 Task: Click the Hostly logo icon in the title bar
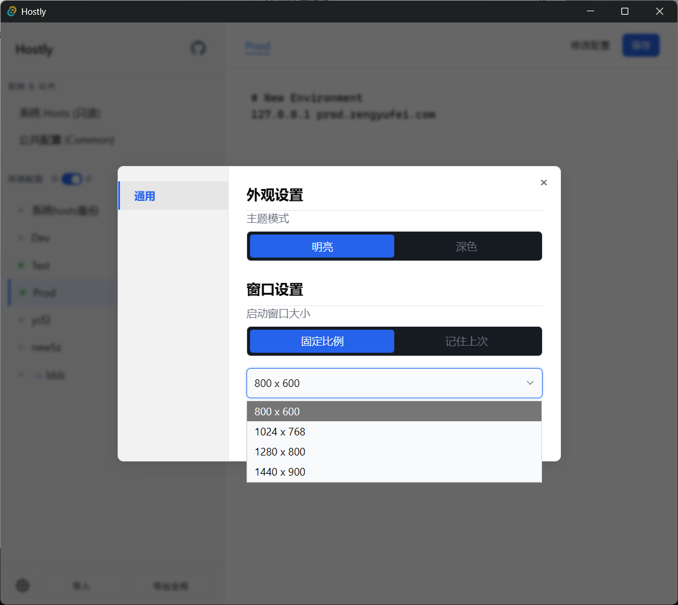11,11
